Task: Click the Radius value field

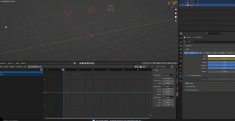Action: (221, 72)
